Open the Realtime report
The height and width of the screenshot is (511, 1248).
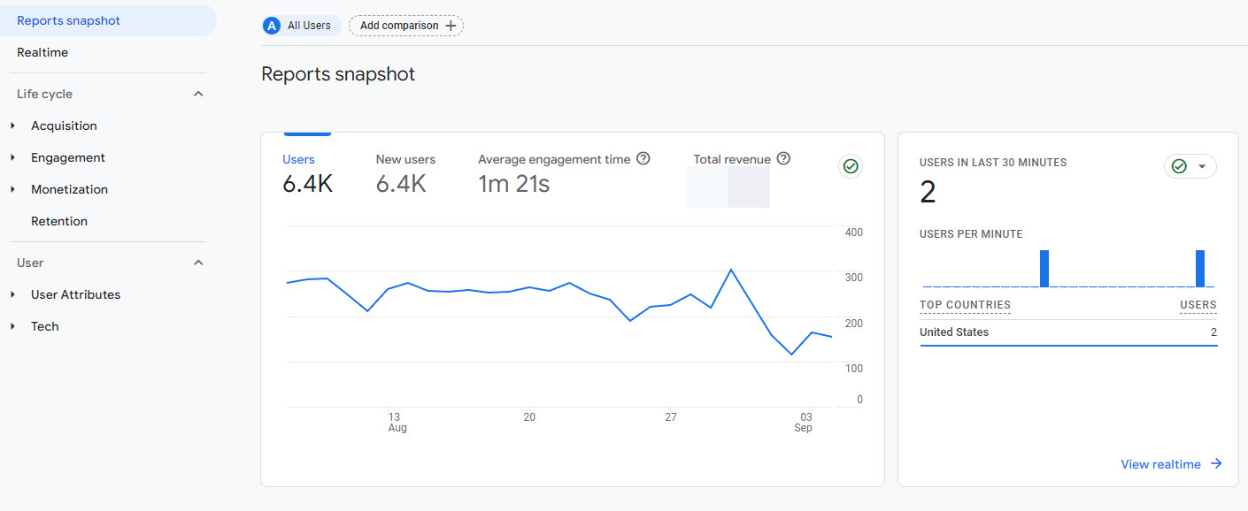coord(42,52)
